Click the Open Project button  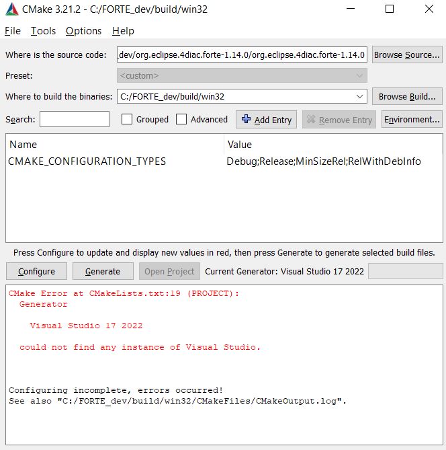click(x=169, y=271)
